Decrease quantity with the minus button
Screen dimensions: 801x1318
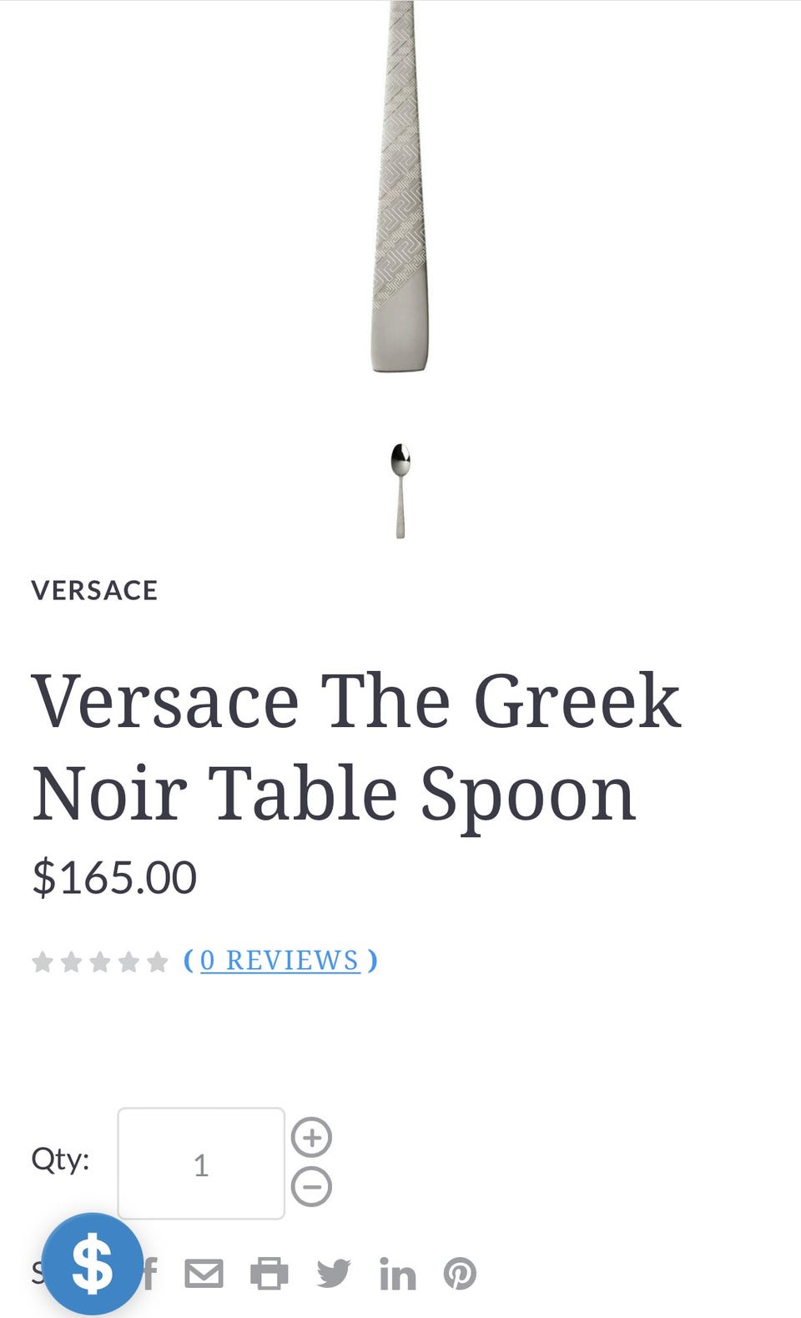[311, 1187]
